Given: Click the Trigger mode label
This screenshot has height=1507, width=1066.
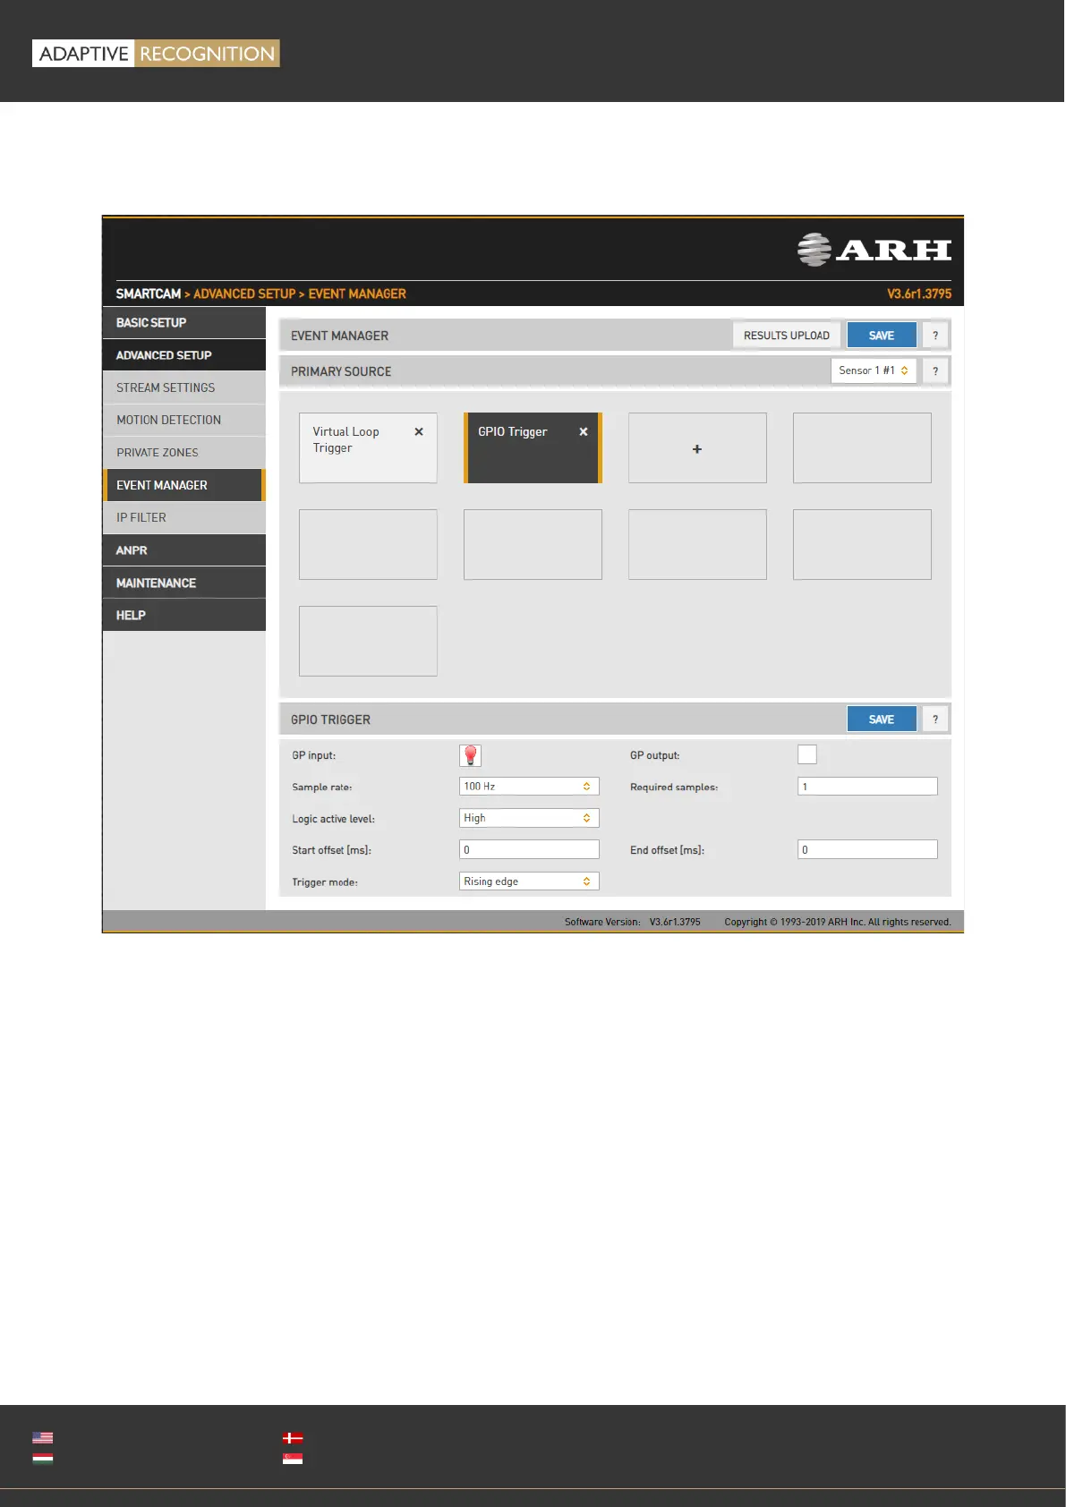Looking at the screenshot, I should (x=325, y=882).
